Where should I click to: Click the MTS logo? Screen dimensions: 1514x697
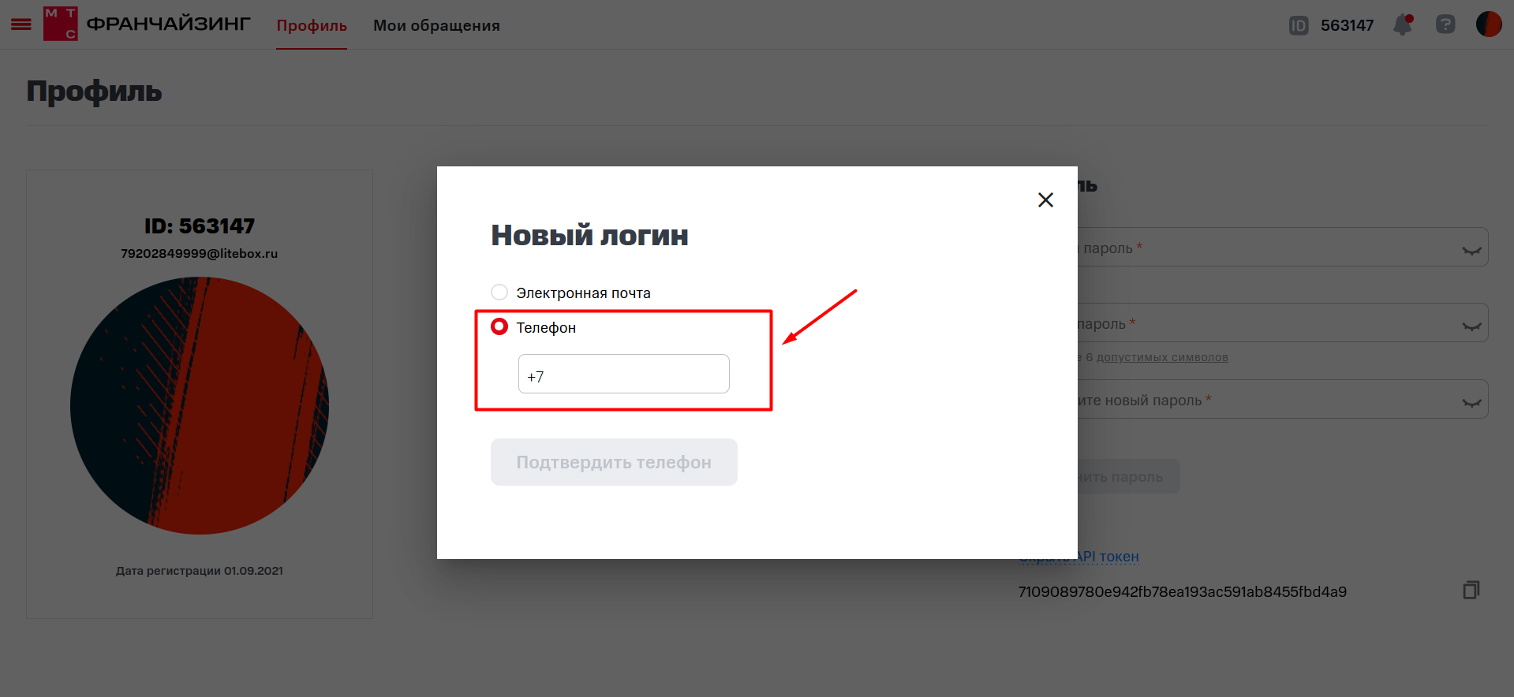click(61, 24)
